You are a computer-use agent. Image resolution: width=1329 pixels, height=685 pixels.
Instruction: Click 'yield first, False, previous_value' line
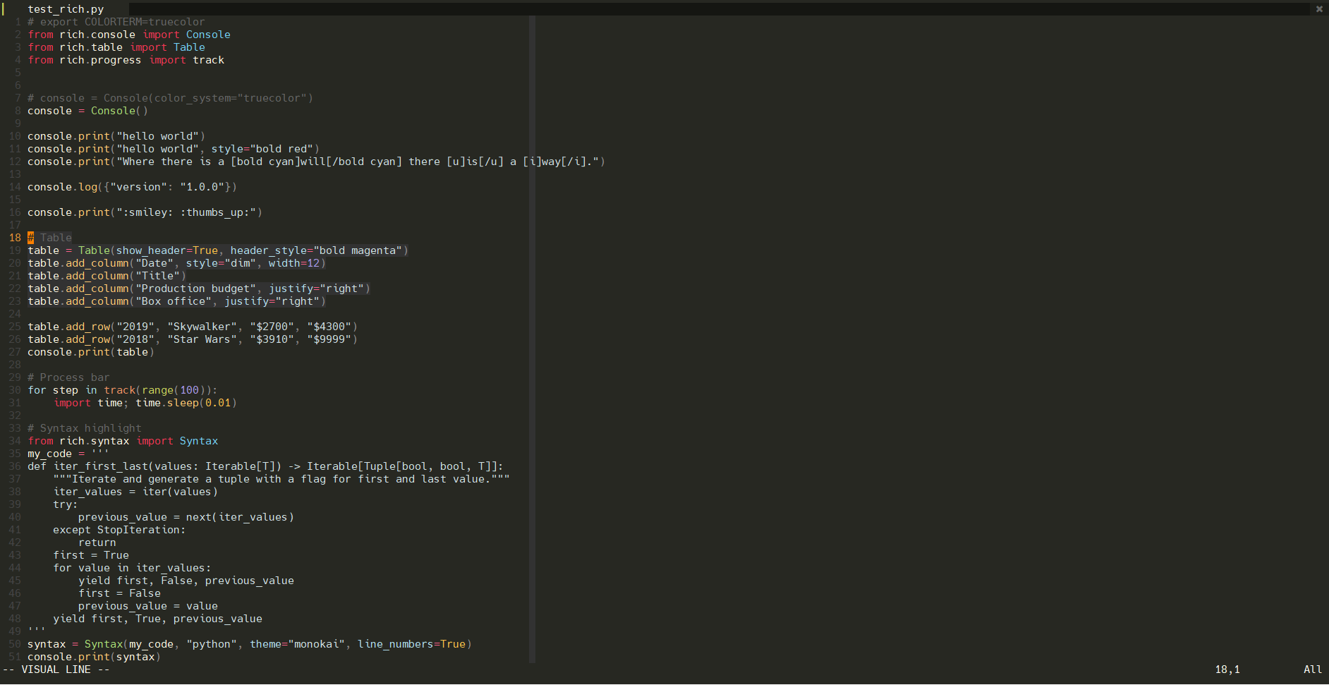click(186, 581)
